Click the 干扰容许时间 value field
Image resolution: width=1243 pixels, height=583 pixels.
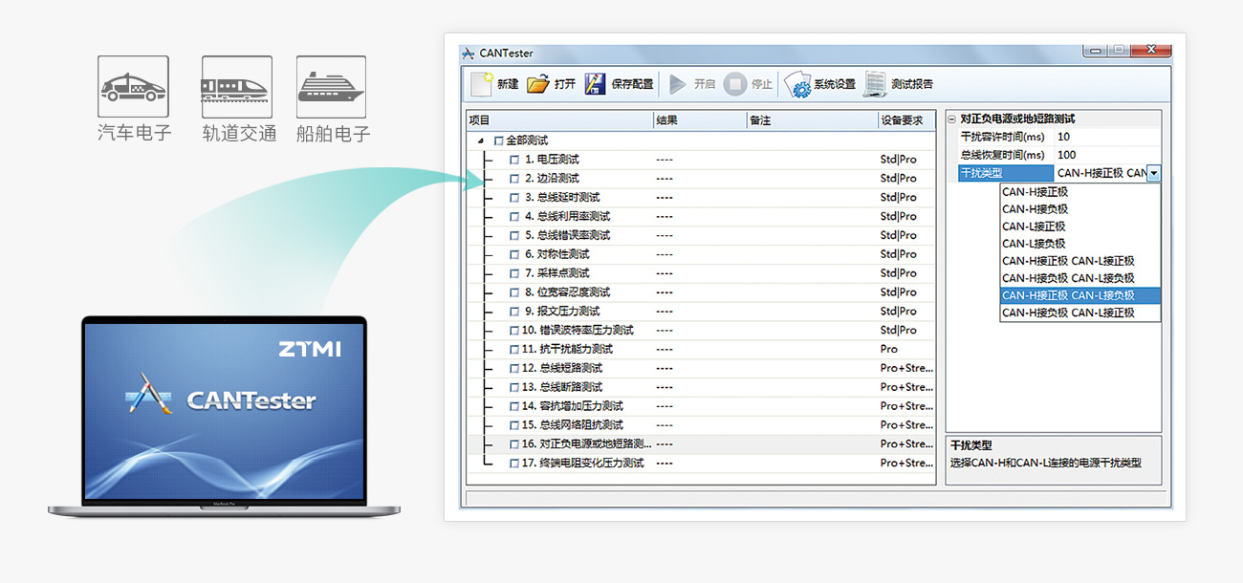pyautogui.click(x=1106, y=137)
